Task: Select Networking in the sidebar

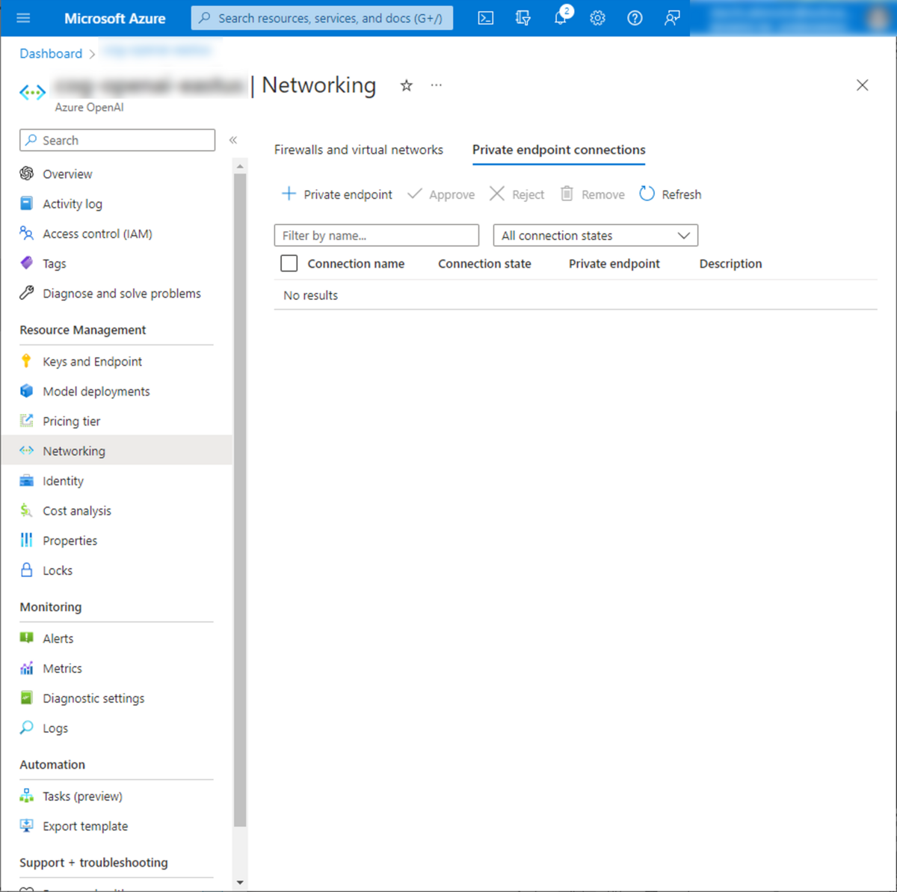Action: (117, 451)
